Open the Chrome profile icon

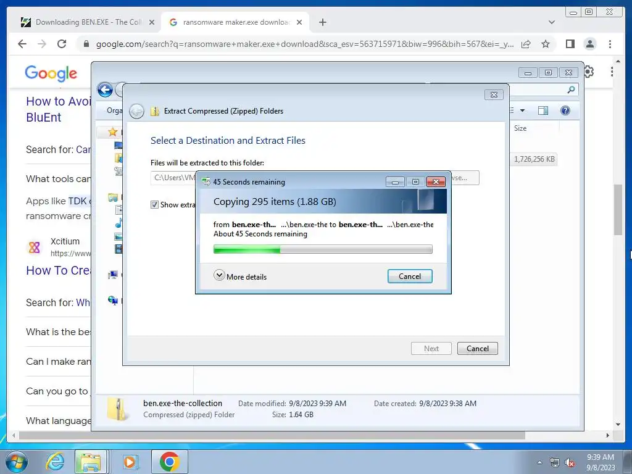click(x=589, y=44)
